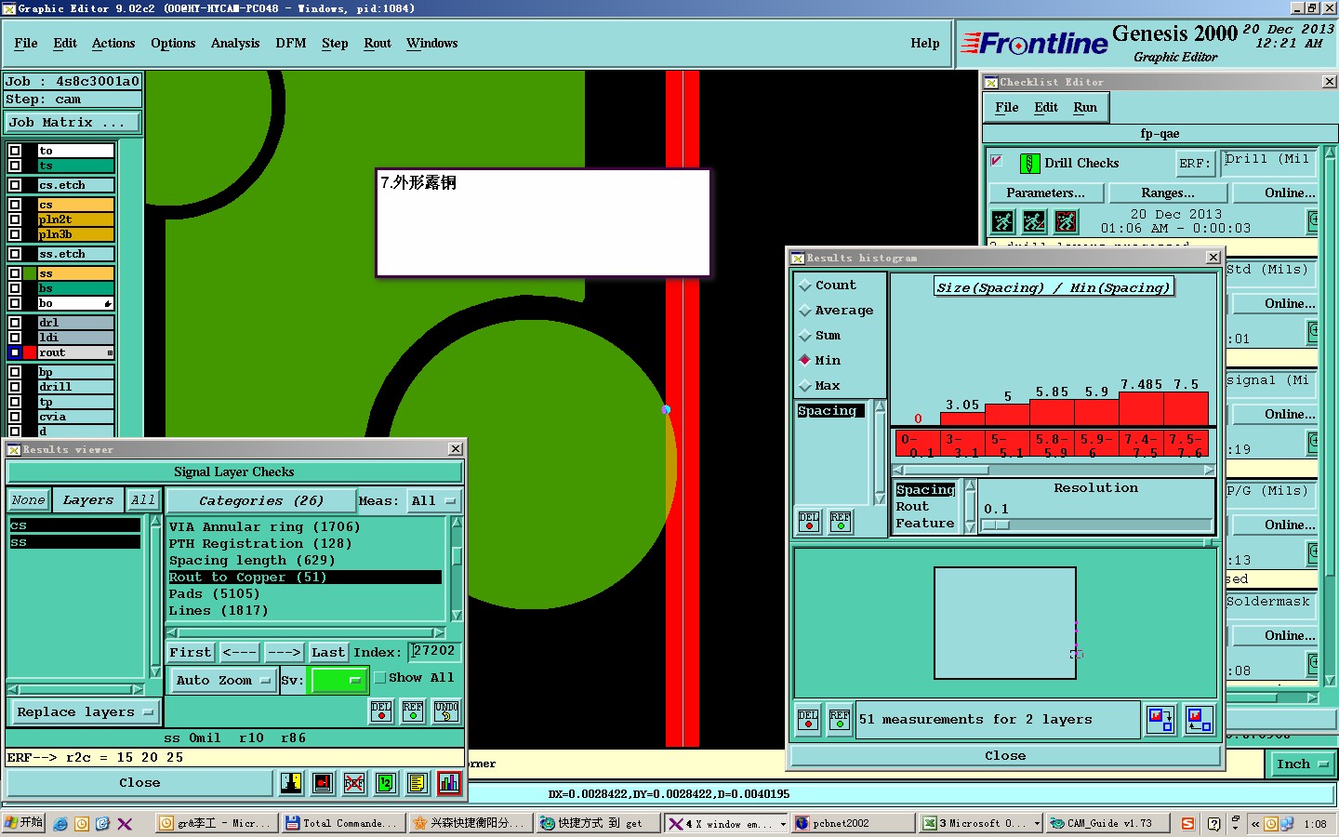
Task: Click REF icon beside Spacing list in histogram
Action: coord(841,522)
